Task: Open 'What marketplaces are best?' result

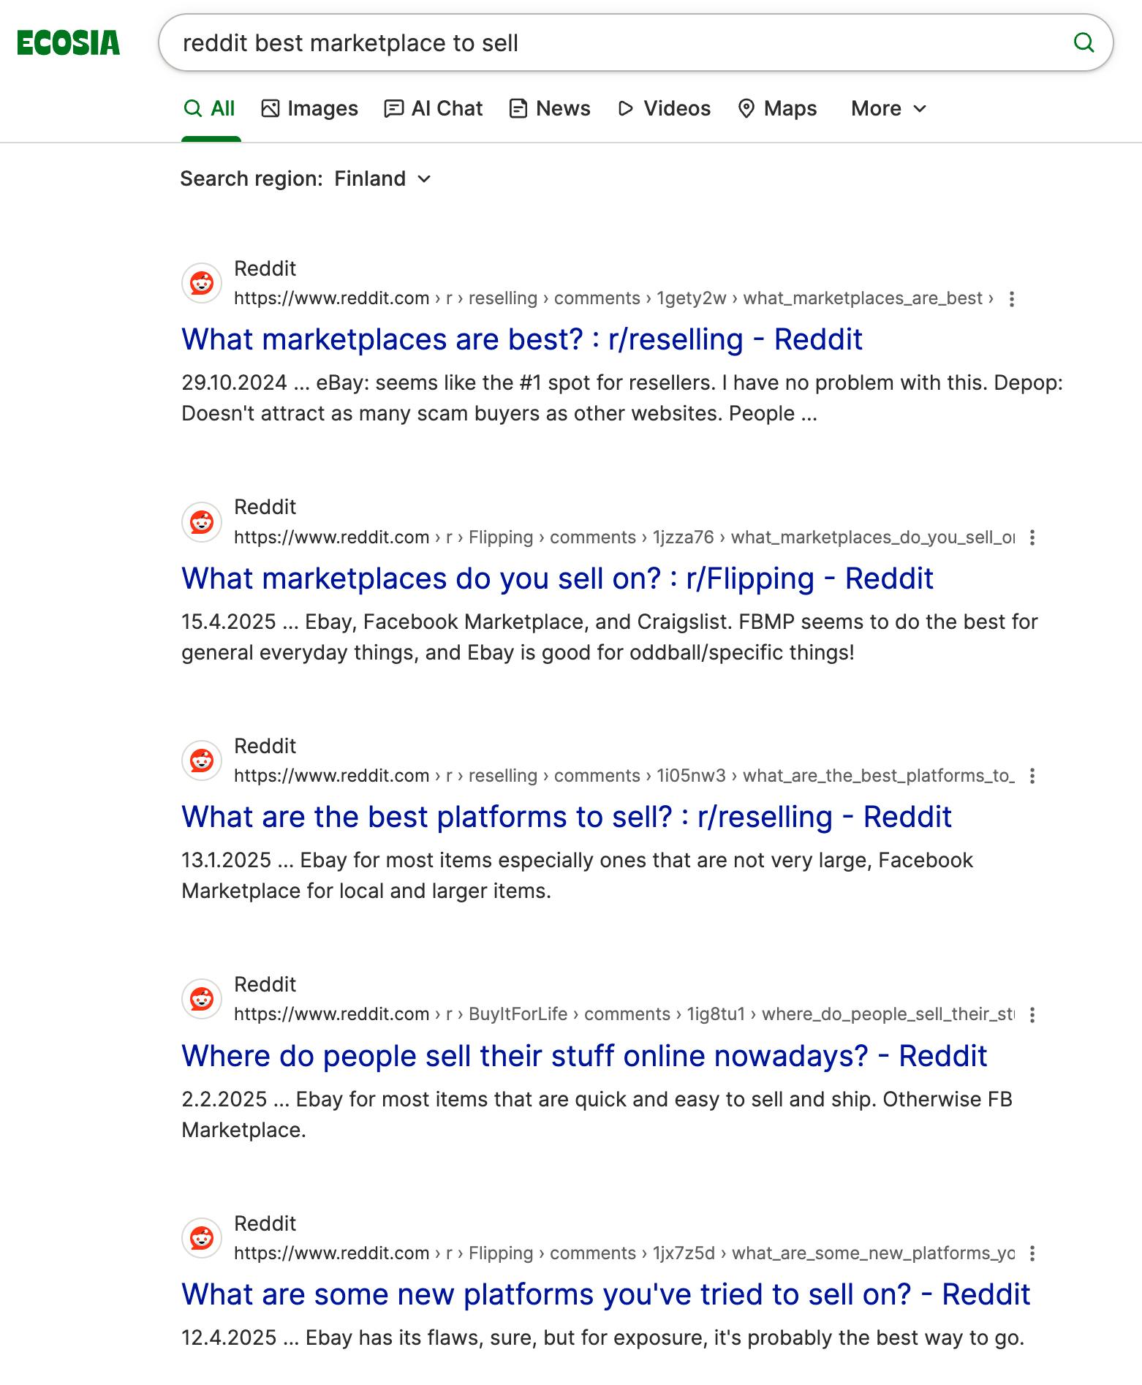Action: pyautogui.click(x=522, y=339)
